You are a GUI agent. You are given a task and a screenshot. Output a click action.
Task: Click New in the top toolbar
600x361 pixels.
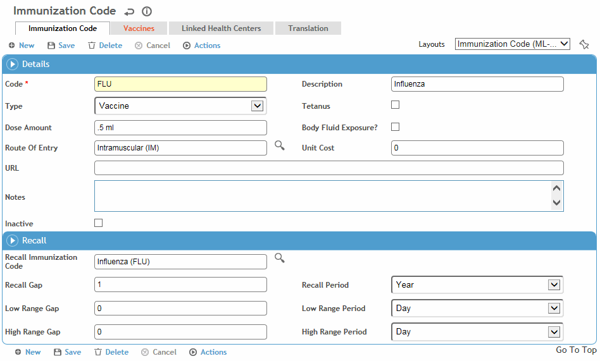[x=22, y=46]
